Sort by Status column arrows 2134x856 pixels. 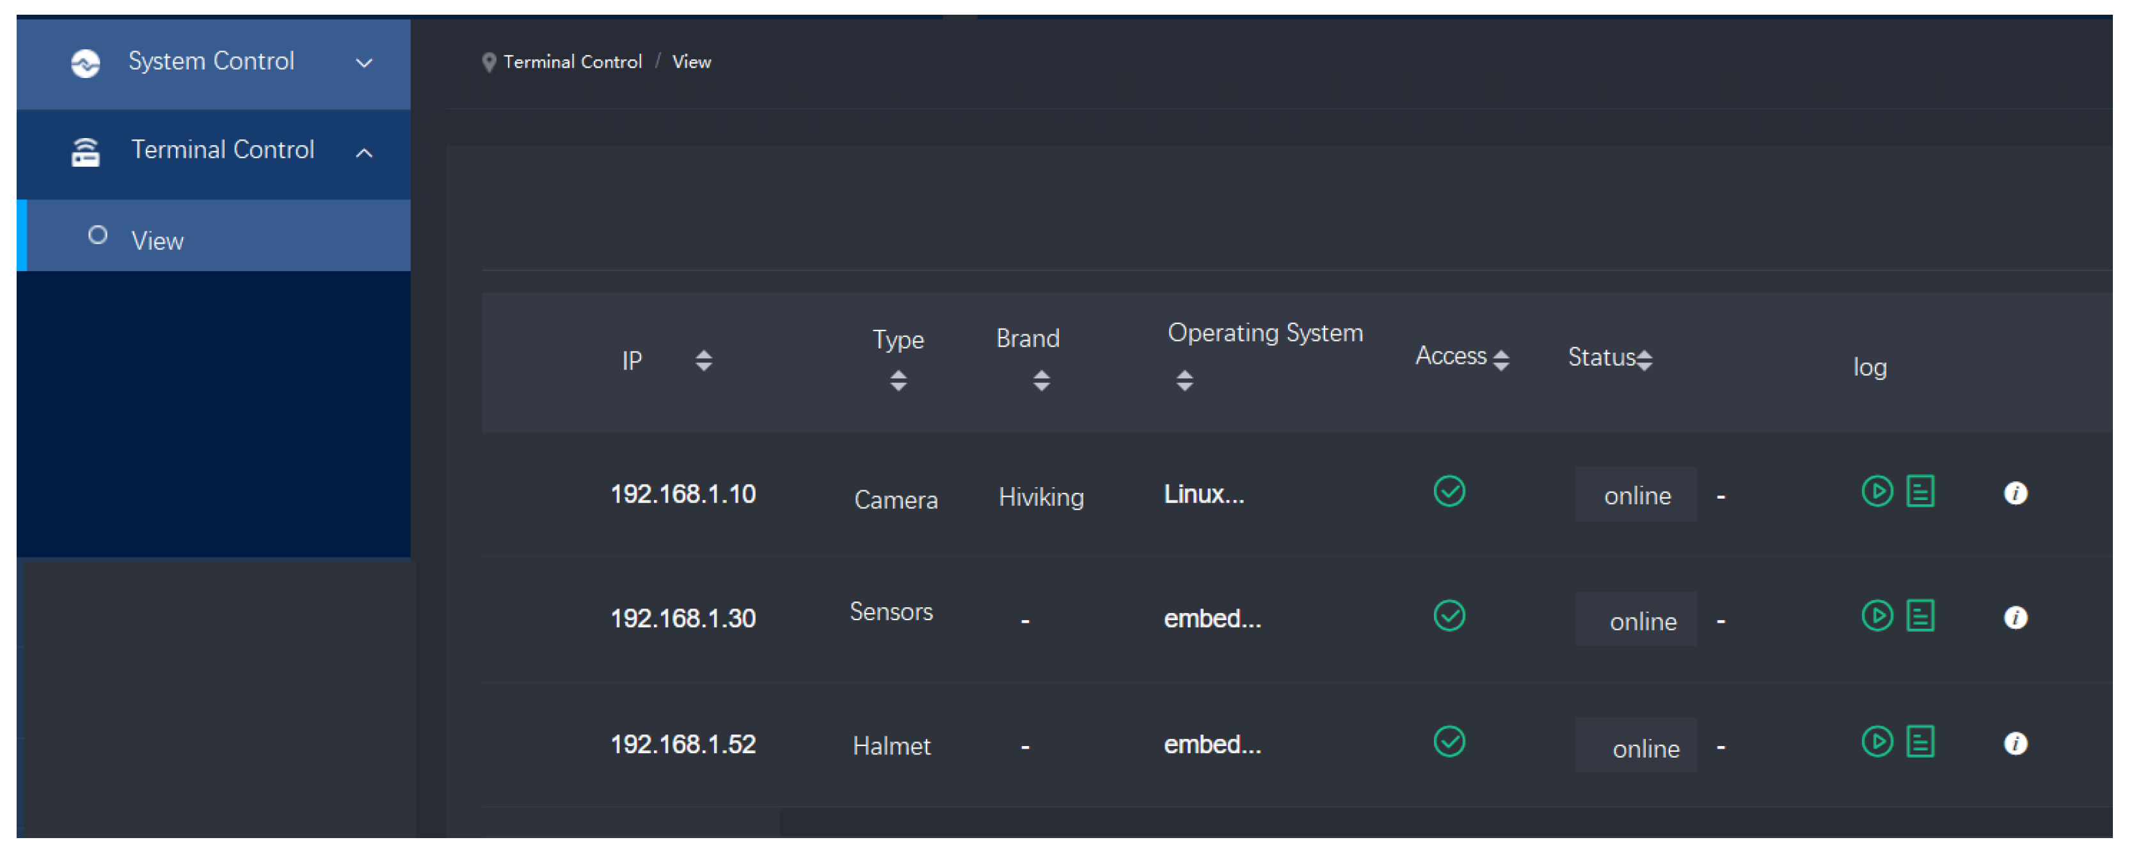1644,360
